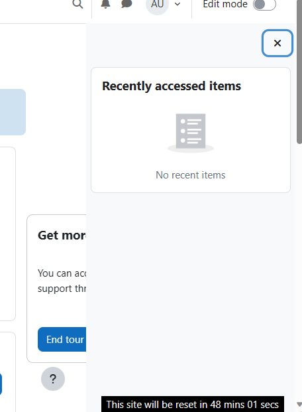302x412 pixels.
Task: Click the light blue banner at left edge
Action: (13, 112)
